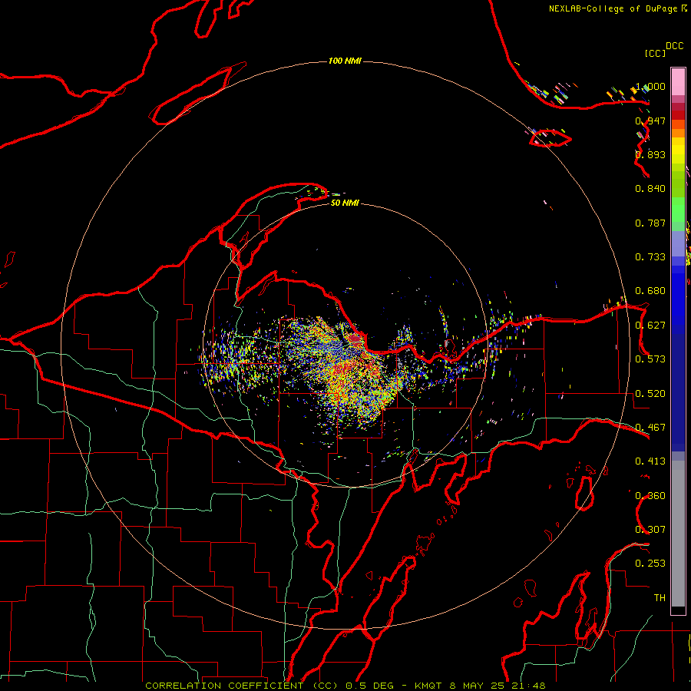Click the 0.253 scale value

pos(650,564)
